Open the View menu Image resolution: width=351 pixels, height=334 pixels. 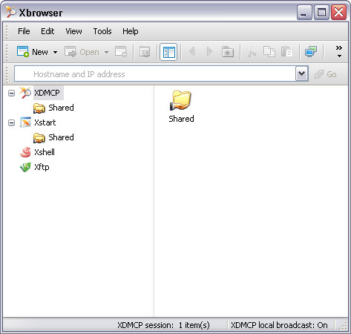[x=73, y=31]
